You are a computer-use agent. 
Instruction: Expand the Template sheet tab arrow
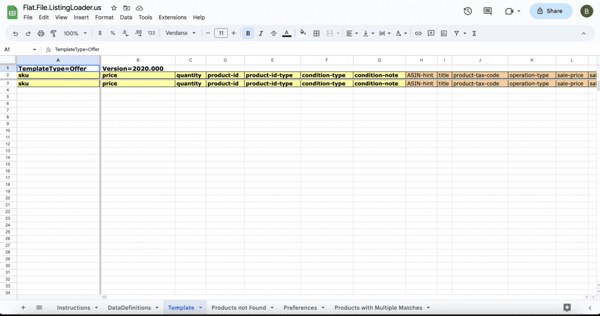[201, 308]
